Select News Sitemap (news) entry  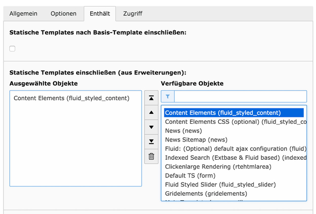[196, 140]
